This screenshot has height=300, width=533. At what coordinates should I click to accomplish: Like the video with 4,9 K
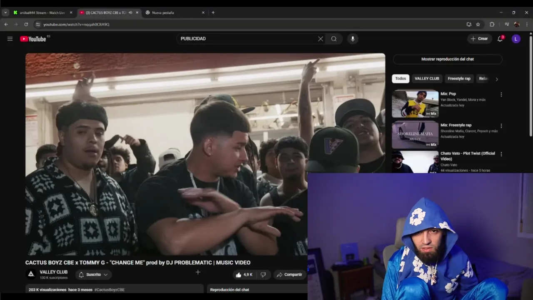pos(244,275)
